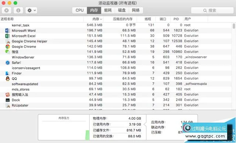Click the 829 ports cell for QQ
Screen dimensions: 236x143
pos(166,78)
